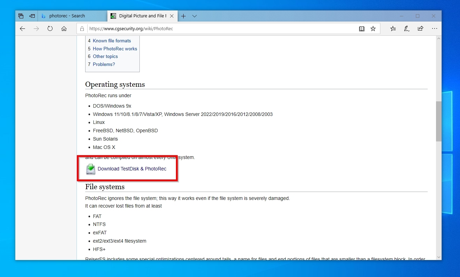
Task: Open Settings and more menu
Action: coord(434,29)
